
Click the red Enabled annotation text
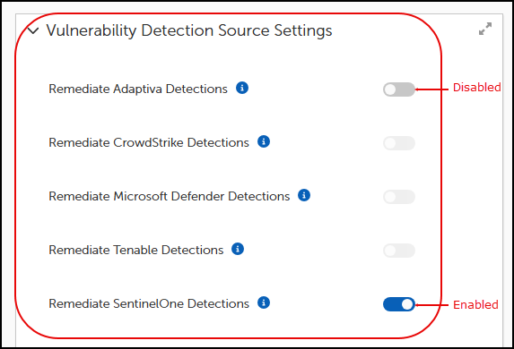(475, 304)
